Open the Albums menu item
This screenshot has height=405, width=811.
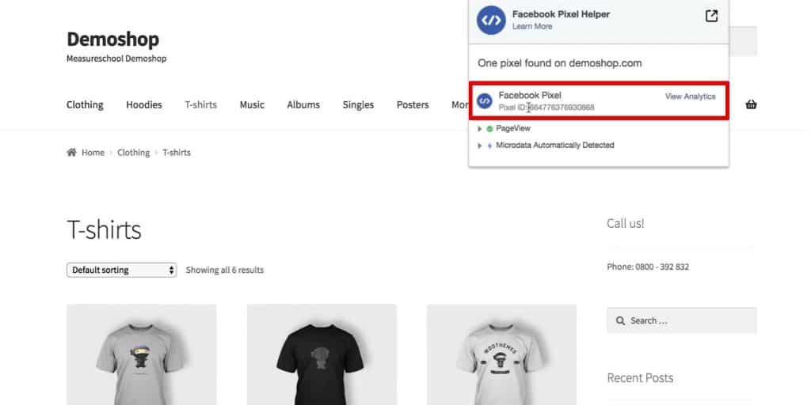pos(303,104)
